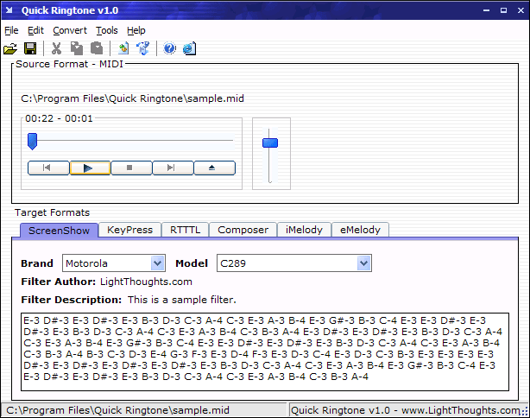Viewport: 530px width, 418px height.
Task: Stop the MIDI playback
Action: click(131, 168)
